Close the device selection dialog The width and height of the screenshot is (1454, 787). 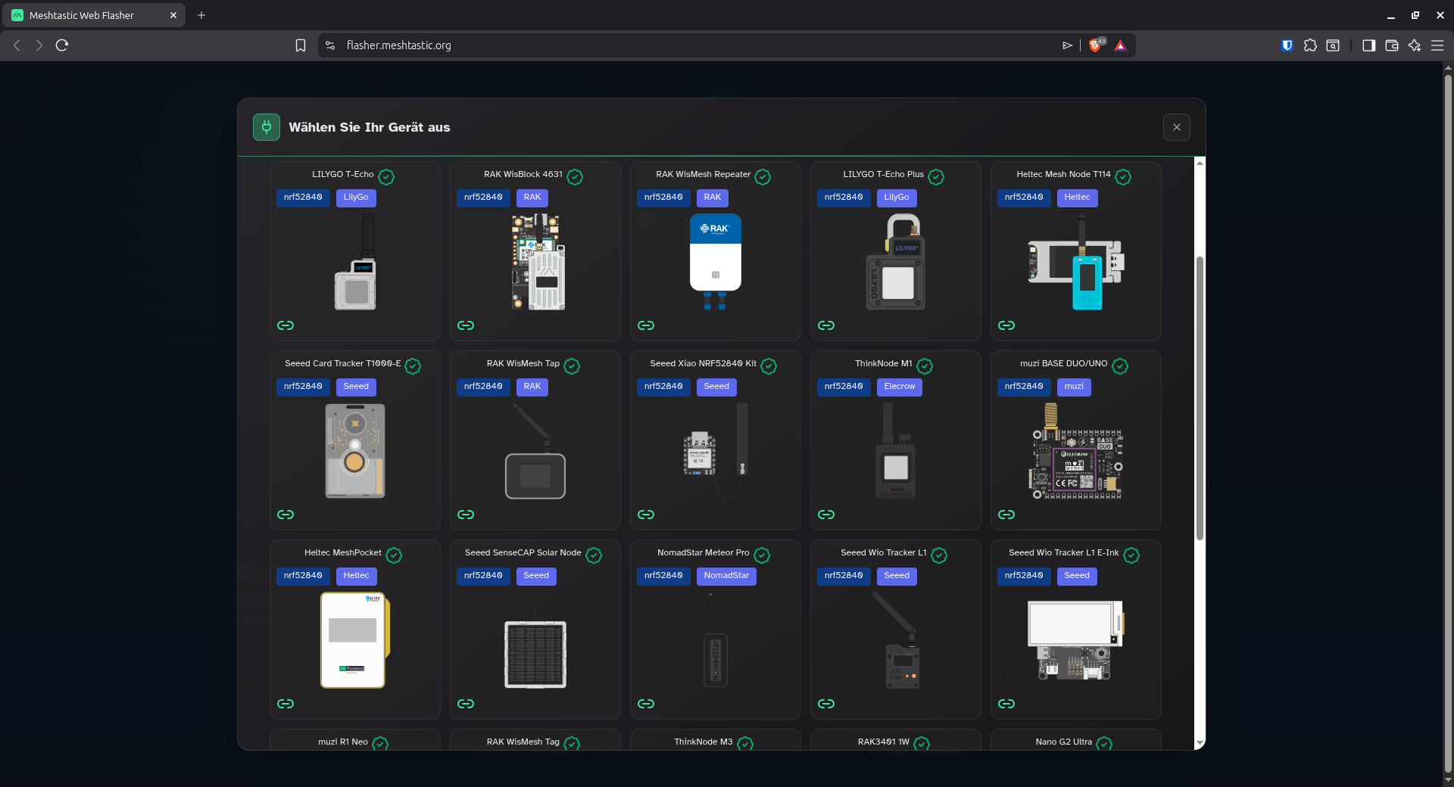pyautogui.click(x=1176, y=127)
